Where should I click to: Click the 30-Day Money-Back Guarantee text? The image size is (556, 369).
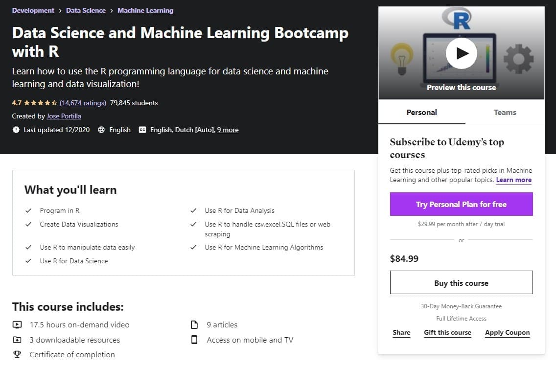461,306
